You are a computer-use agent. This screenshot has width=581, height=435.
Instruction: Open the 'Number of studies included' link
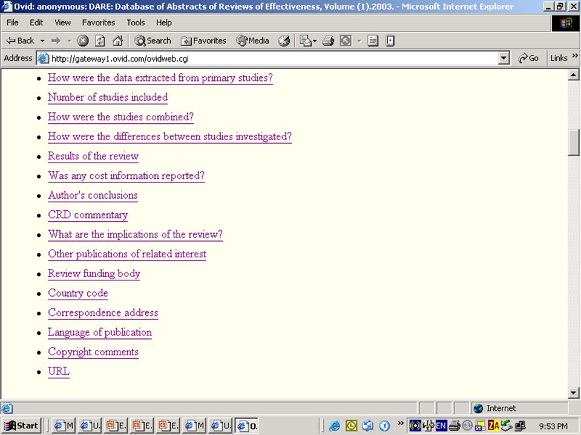point(108,98)
